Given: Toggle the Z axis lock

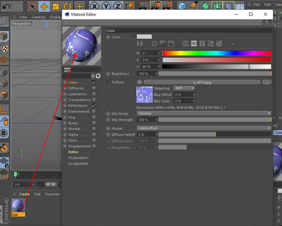Looking at the screenshot, I should 118,7.
